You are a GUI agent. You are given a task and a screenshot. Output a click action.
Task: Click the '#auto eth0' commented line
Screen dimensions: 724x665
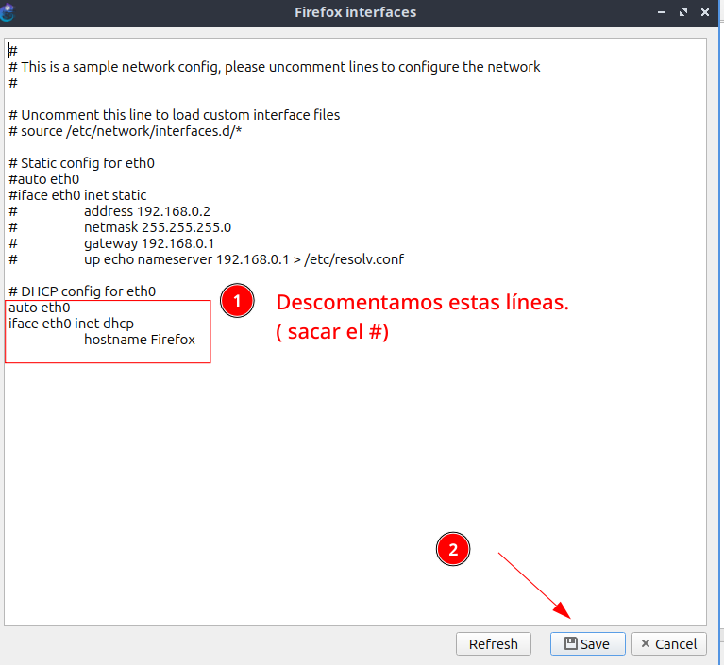(x=44, y=179)
